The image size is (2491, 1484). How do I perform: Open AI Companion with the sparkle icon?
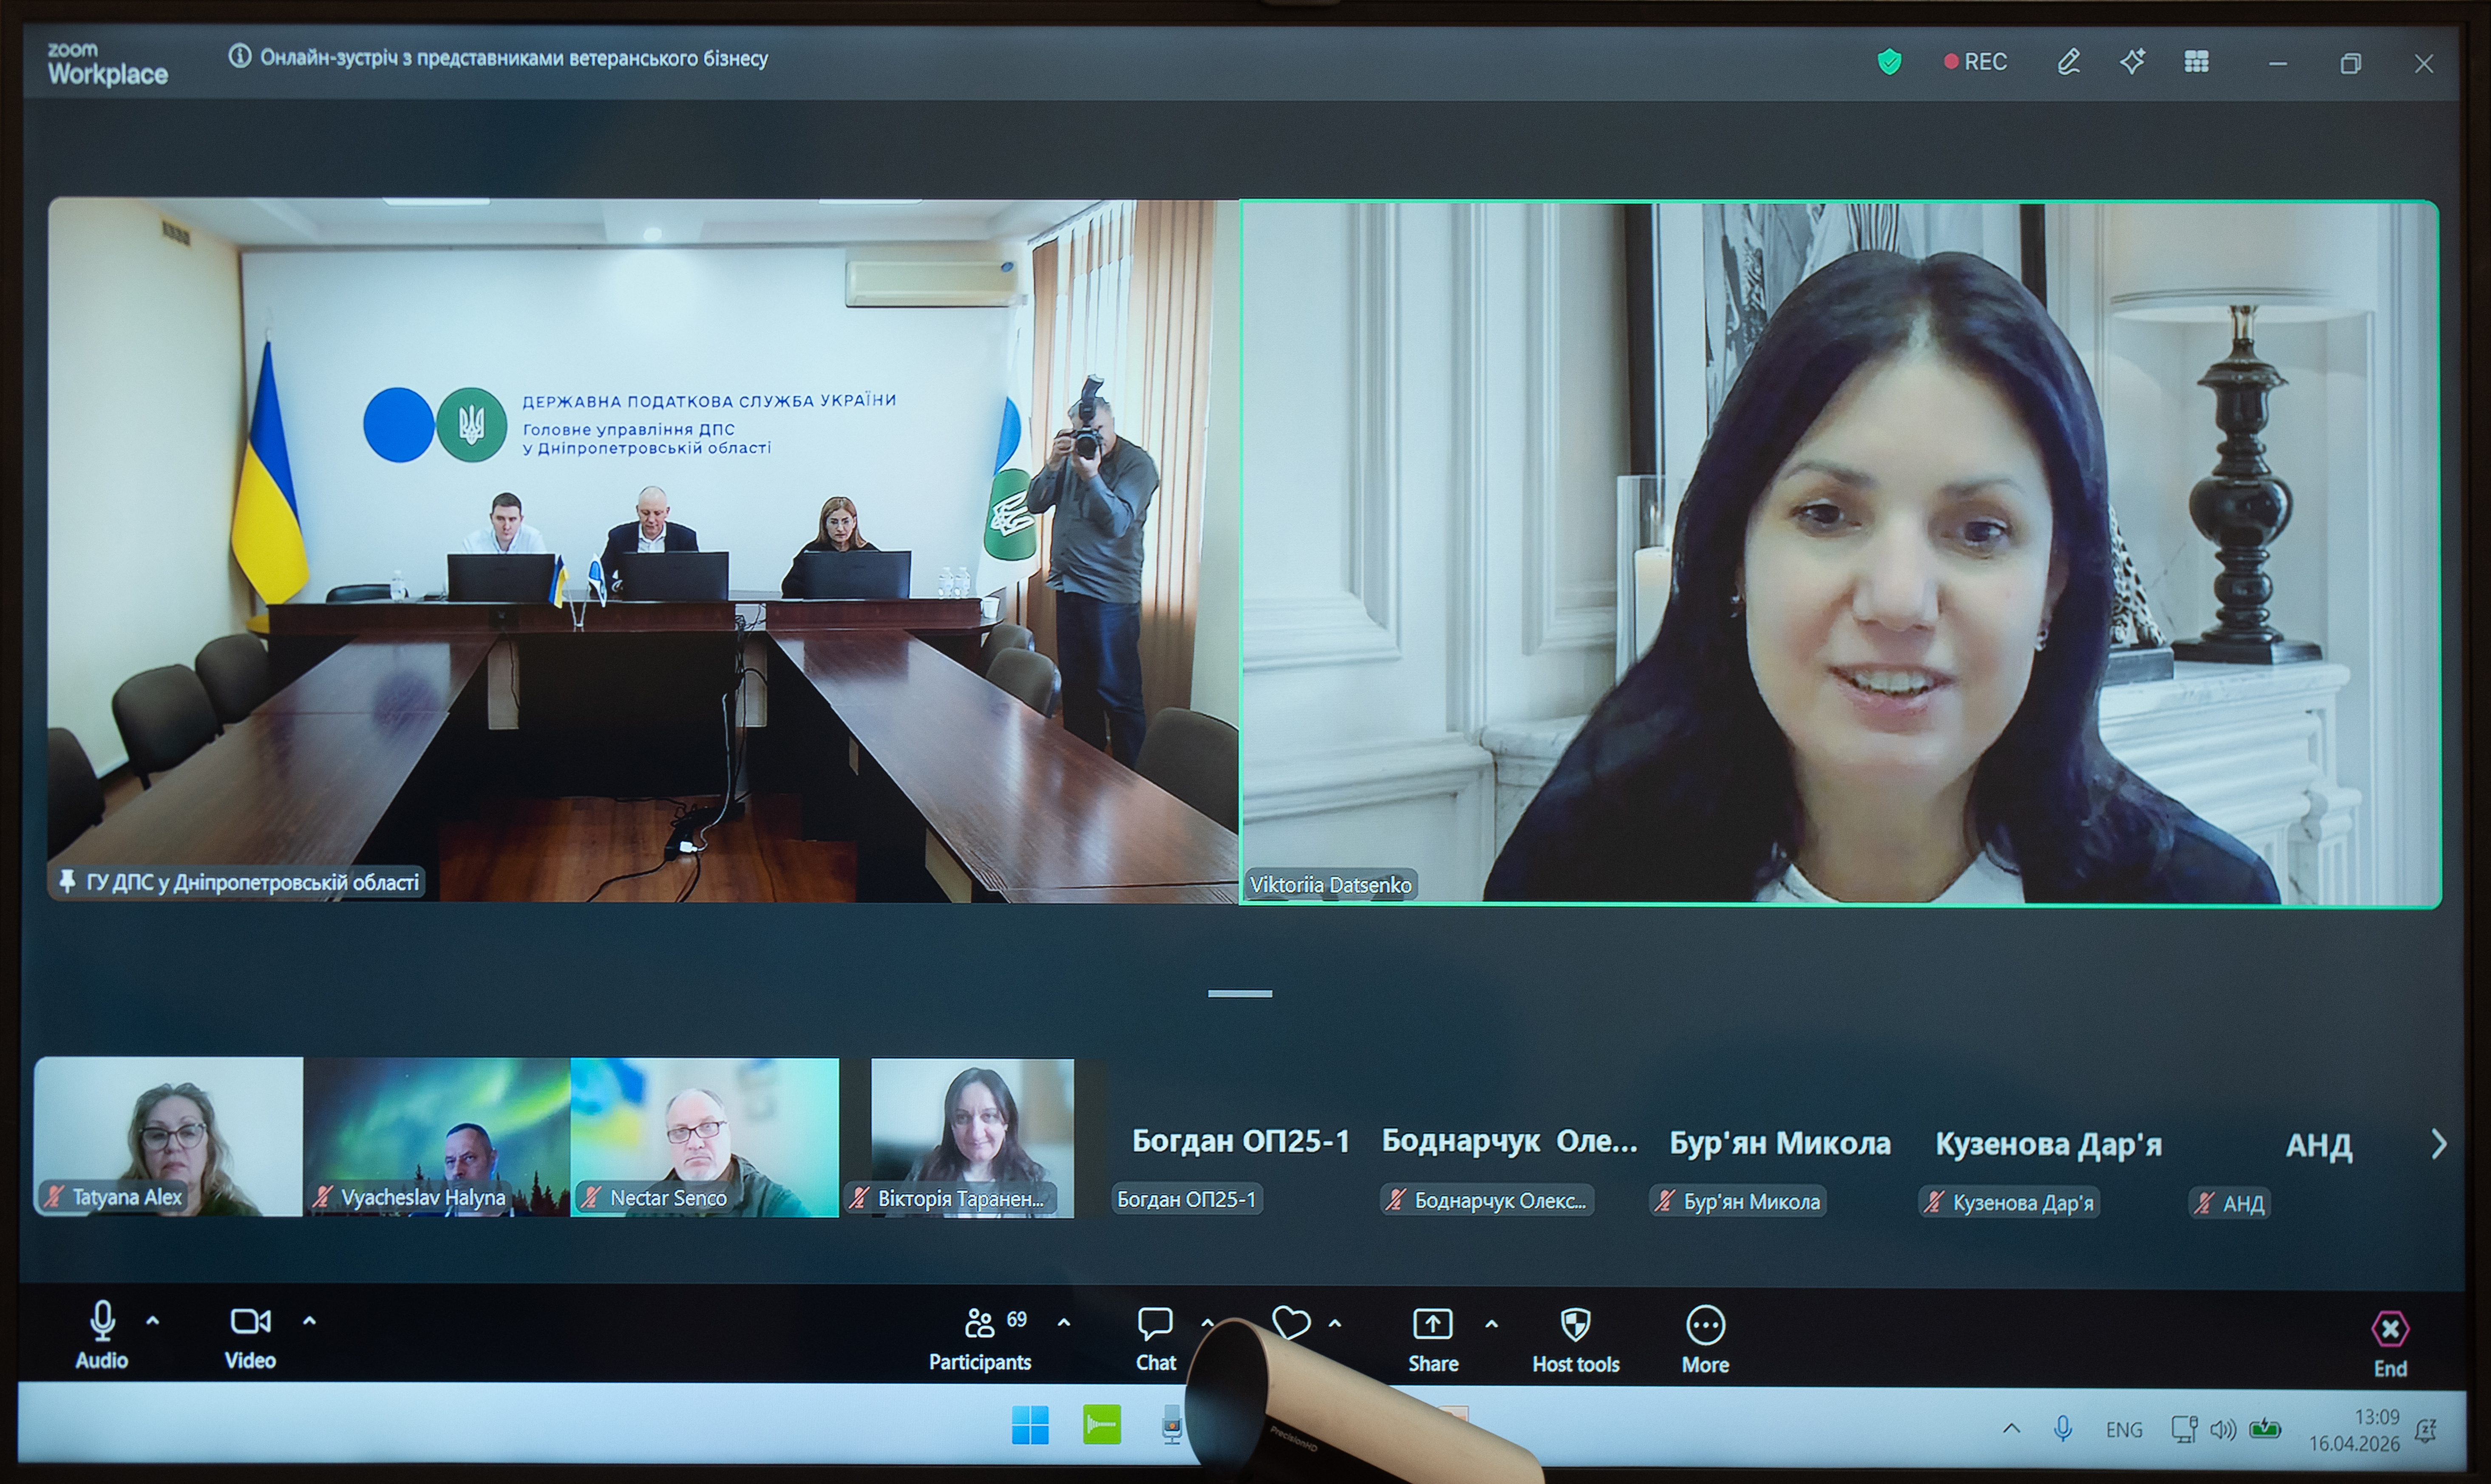pyautogui.click(x=2133, y=62)
